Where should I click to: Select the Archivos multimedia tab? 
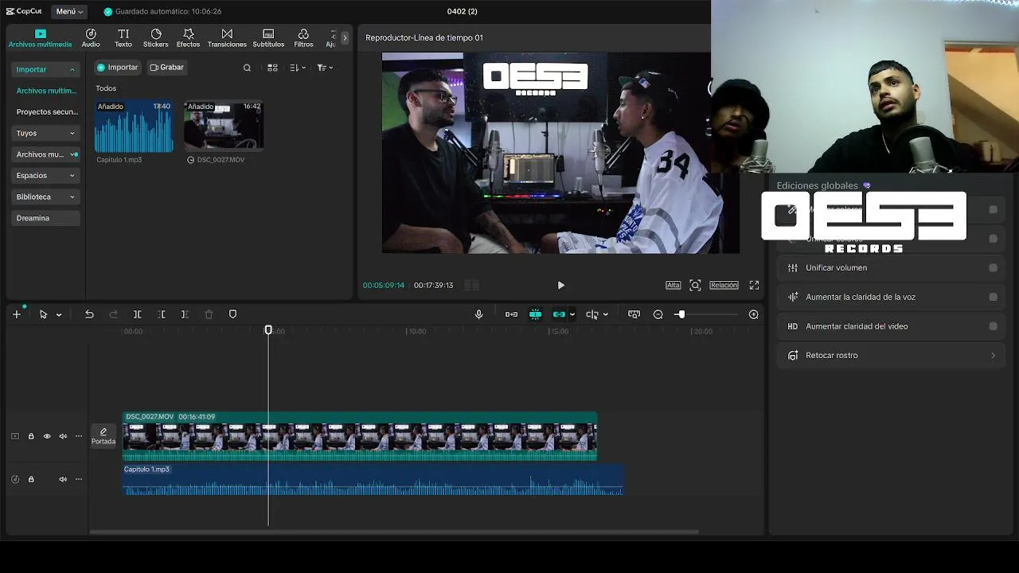(x=40, y=38)
